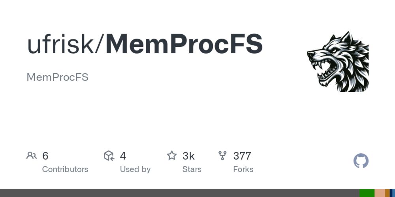395x197 pixels.
Task: Click the peach language bar segment
Action: (x=380, y=193)
